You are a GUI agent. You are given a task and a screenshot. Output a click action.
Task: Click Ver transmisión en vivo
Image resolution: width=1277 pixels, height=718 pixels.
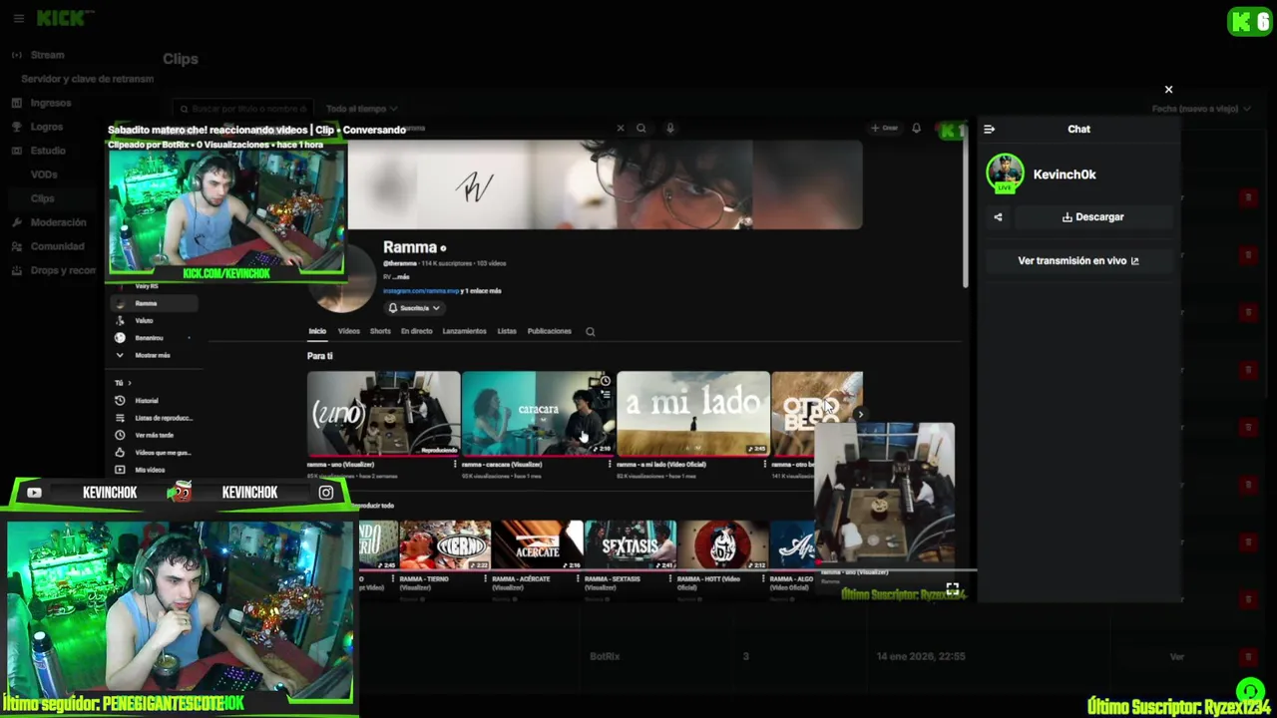pos(1078,260)
